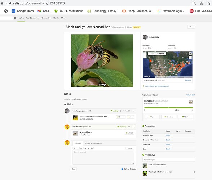
Task: Clear the iNaturalist search field
Action: click(14, 18)
